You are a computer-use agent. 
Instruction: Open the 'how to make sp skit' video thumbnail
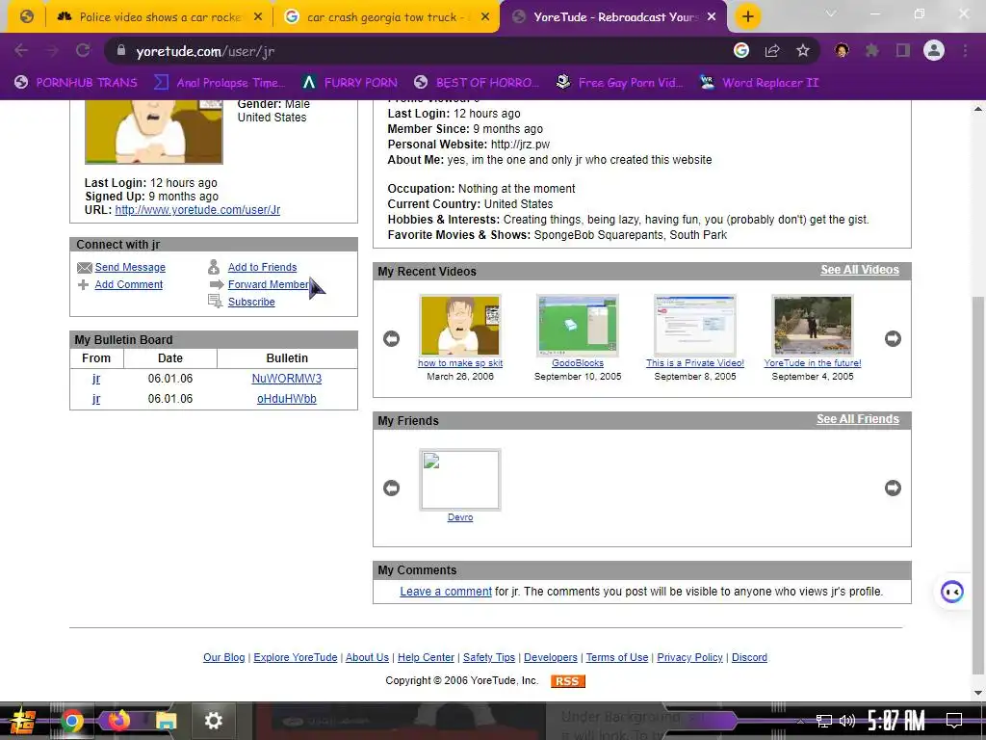point(460,326)
